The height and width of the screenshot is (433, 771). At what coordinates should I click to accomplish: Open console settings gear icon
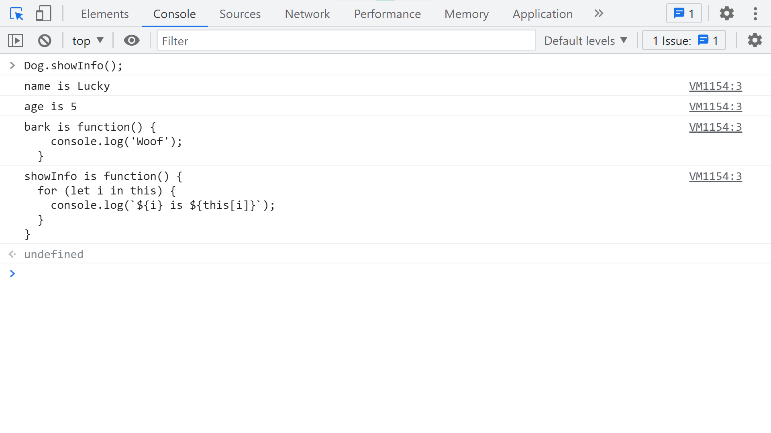click(x=755, y=40)
